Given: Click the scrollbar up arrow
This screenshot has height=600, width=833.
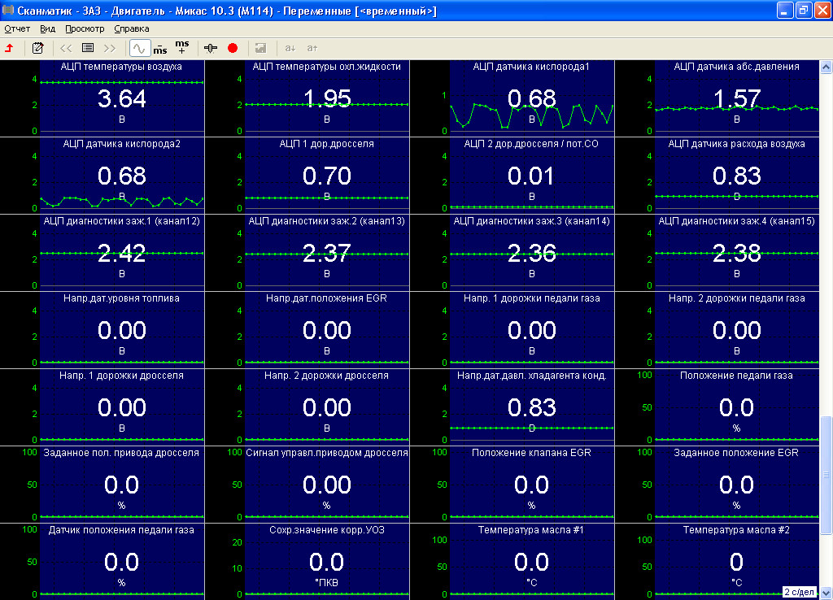Looking at the screenshot, I should pyautogui.click(x=826, y=66).
